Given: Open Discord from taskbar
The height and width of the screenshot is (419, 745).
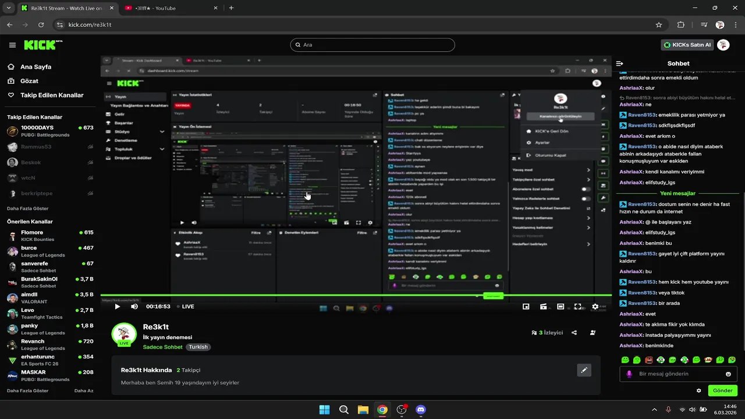Looking at the screenshot, I should 421,410.
